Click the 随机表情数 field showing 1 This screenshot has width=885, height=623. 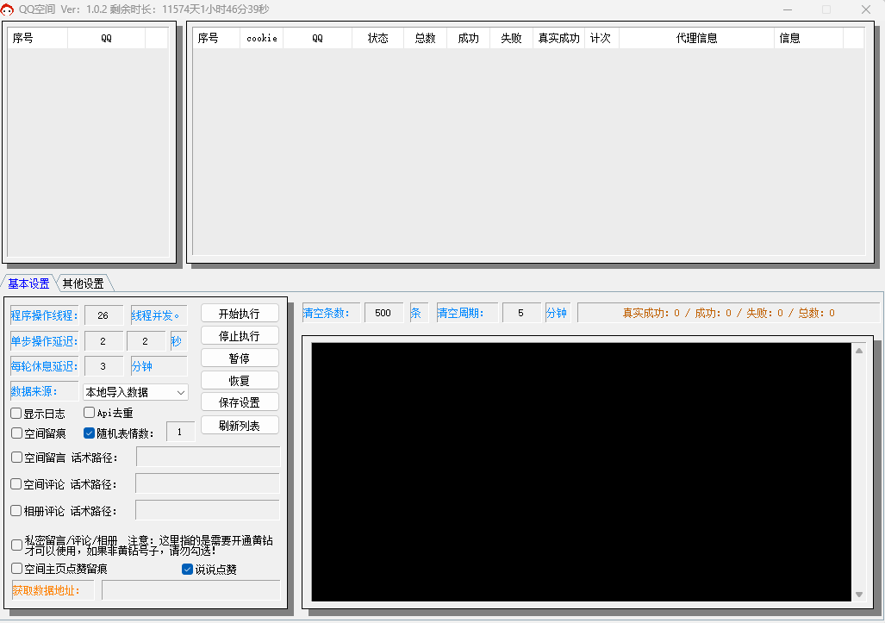[x=181, y=432]
